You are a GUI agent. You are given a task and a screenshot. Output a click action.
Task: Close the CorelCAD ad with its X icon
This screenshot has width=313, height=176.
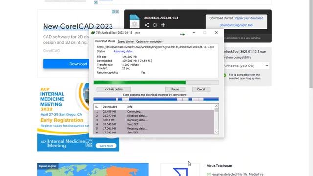coord(117,12)
